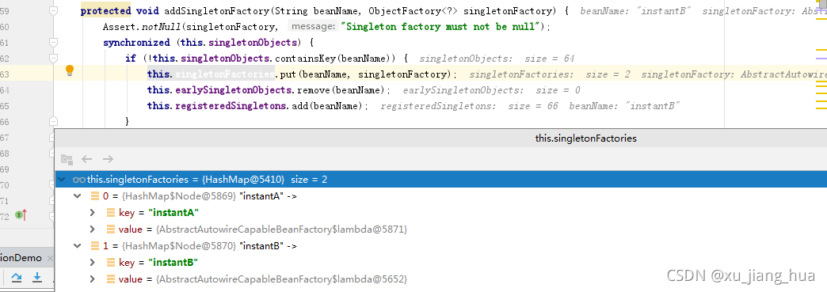
Task: Click the message: parameter hint on line 60
Action: (313, 26)
